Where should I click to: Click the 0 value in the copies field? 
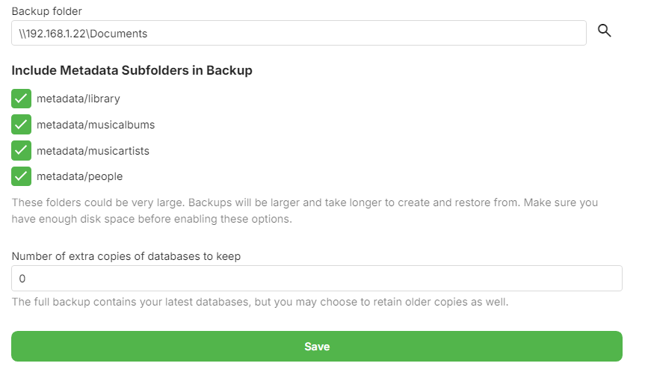(x=22, y=279)
